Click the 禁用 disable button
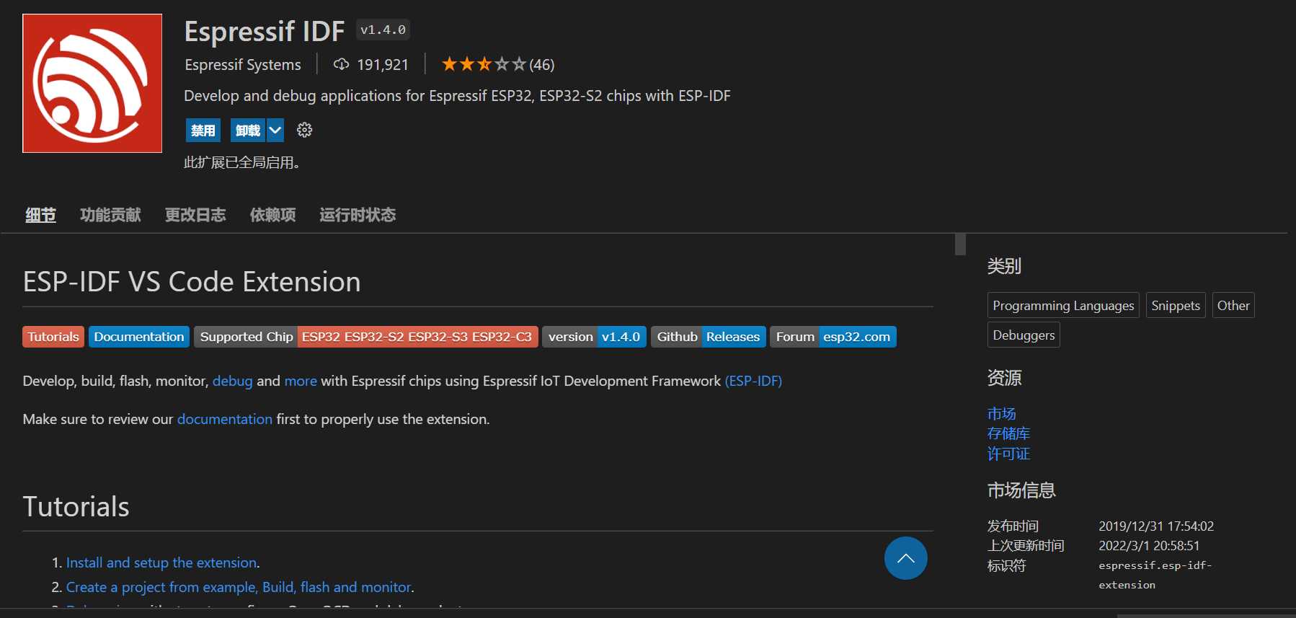This screenshot has height=618, width=1296. [203, 131]
